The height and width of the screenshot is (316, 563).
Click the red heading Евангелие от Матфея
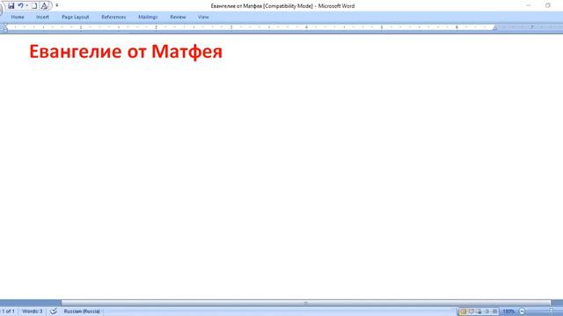[x=126, y=52]
